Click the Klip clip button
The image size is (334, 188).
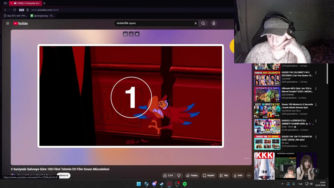click(224, 175)
